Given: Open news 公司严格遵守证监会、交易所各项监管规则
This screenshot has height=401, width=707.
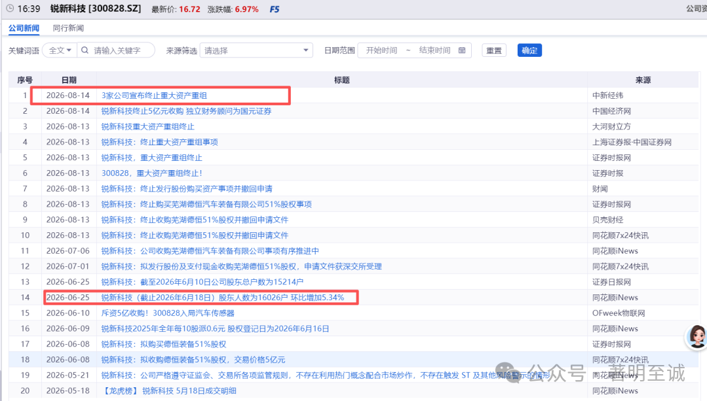Looking at the screenshot, I should 326,375.
